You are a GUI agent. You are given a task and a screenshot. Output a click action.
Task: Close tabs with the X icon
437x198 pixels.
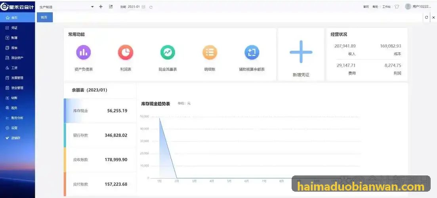[x=433, y=17]
